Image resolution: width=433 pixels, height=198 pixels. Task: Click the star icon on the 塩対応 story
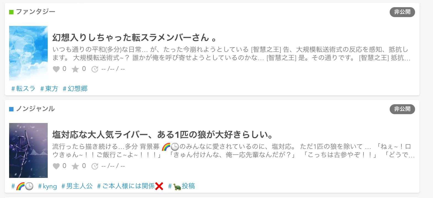point(75,166)
